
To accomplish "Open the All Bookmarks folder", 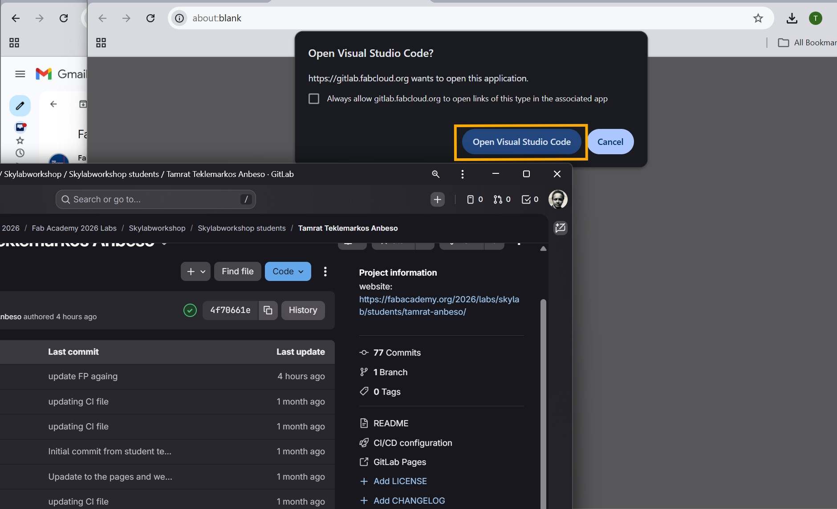I will 807,43.
